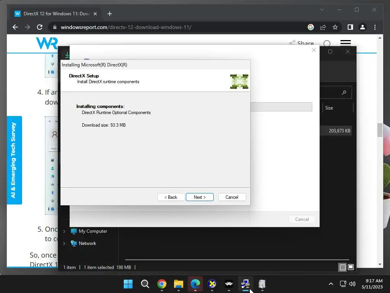Click Share on the webpage

point(302,43)
